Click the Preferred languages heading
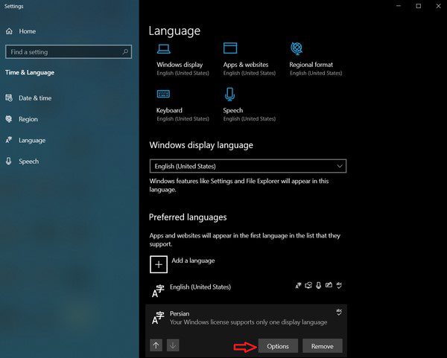447x358 pixels. [188, 217]
